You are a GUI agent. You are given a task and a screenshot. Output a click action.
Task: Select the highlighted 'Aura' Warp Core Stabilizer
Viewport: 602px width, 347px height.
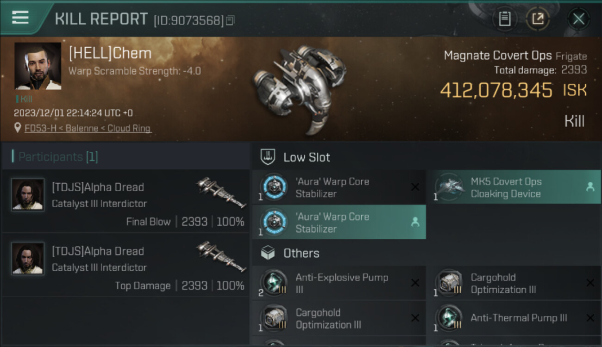coord(332,223)
